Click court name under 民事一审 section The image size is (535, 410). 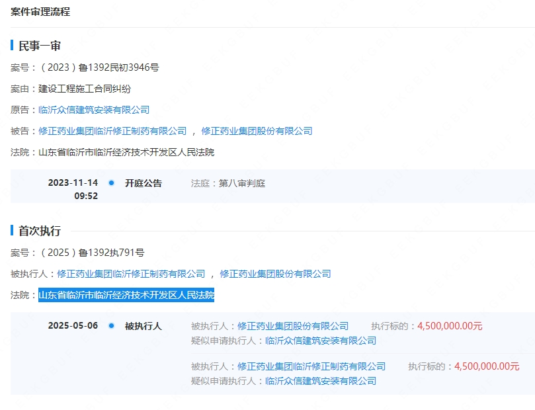tap(126, 152)
